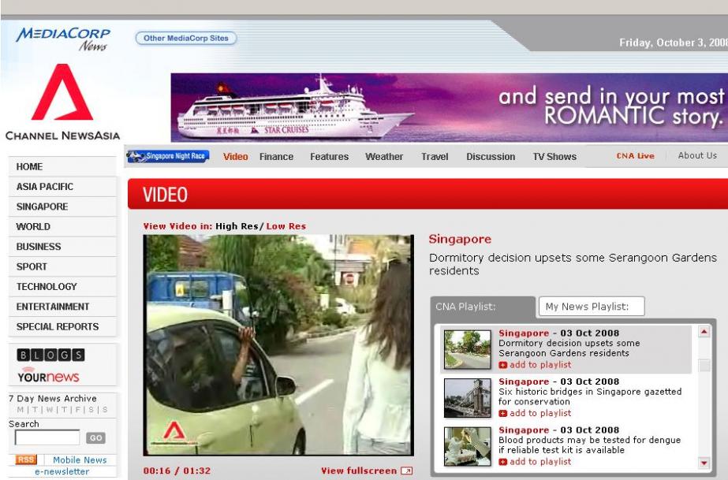The width and height of the screenshot is (728, 480).
Task: Click the 00:16 / 01:32 video time readout
Action: click(177, 471)
